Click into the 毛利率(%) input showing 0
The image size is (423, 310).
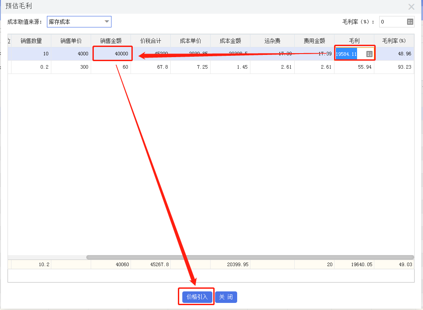(392, 21)
